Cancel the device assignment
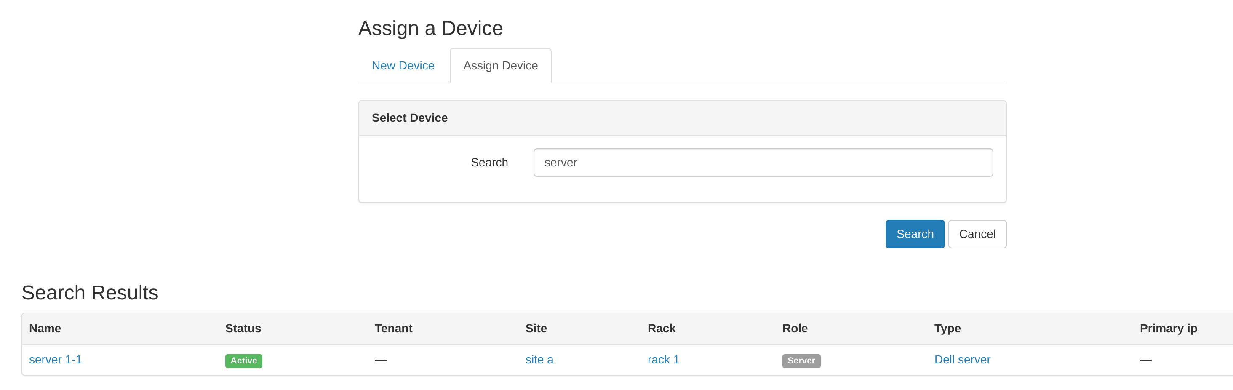This screenshot has width=1233, height=390. (977, 234)
